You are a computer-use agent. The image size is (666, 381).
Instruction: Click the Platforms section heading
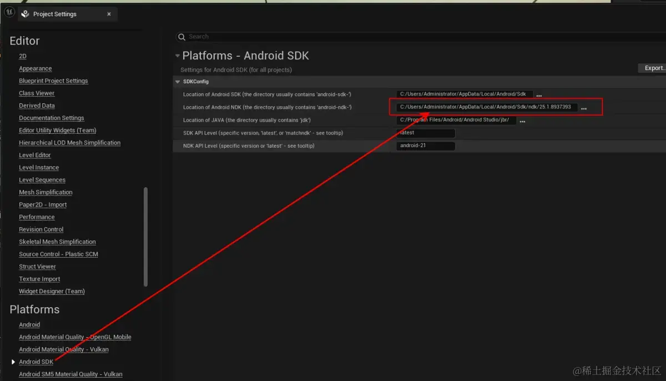pos(34,309)
